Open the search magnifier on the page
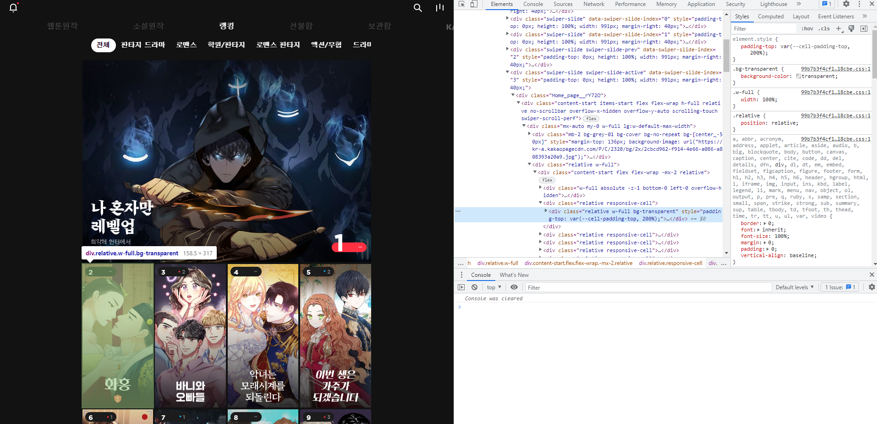 tap(417, 8)
